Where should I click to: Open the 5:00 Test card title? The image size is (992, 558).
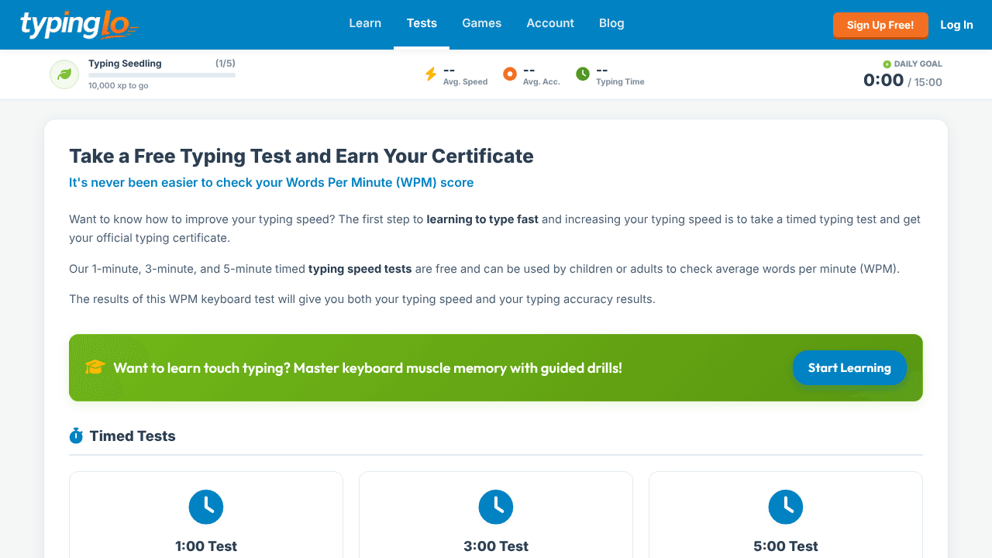tap(786, 546)
